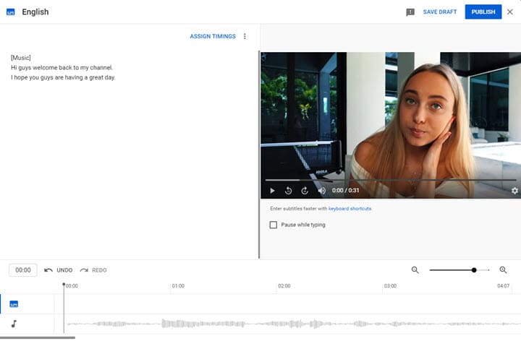
Task: Zoom out the timeline
Action: pos(415,269)
